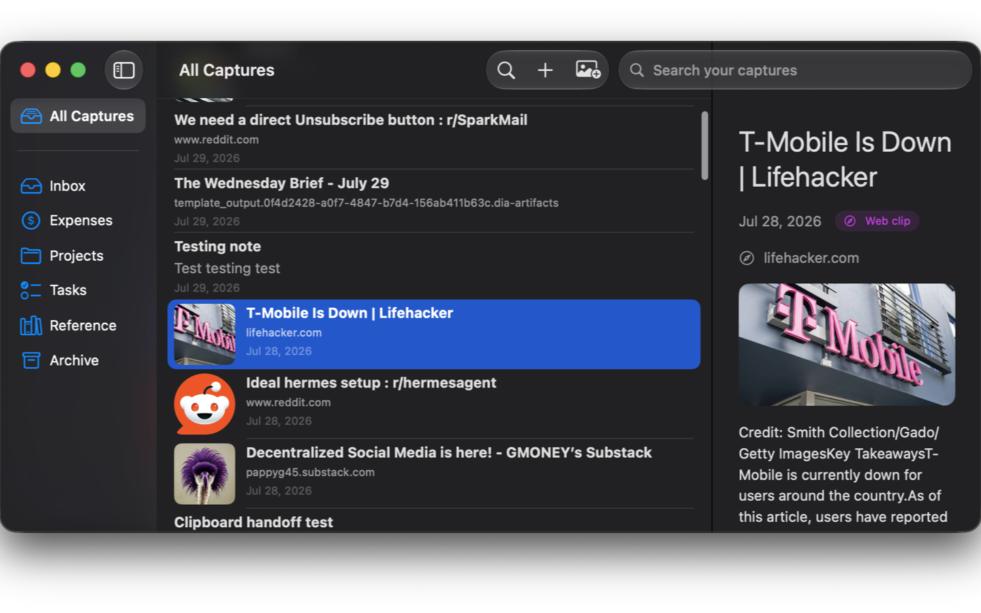Focus the Search your captures field
Screen dimensions: 981x613
[795, 70]
